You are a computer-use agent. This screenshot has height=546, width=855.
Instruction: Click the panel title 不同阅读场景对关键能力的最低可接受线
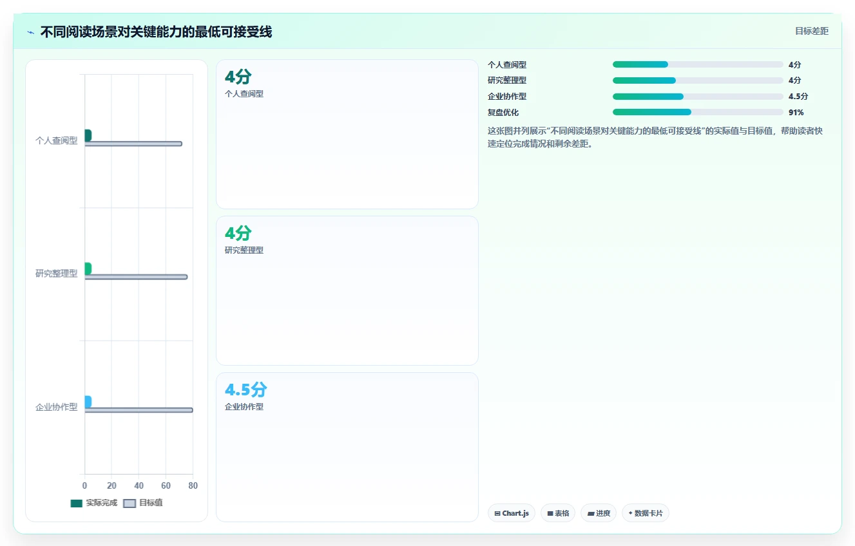156,32
